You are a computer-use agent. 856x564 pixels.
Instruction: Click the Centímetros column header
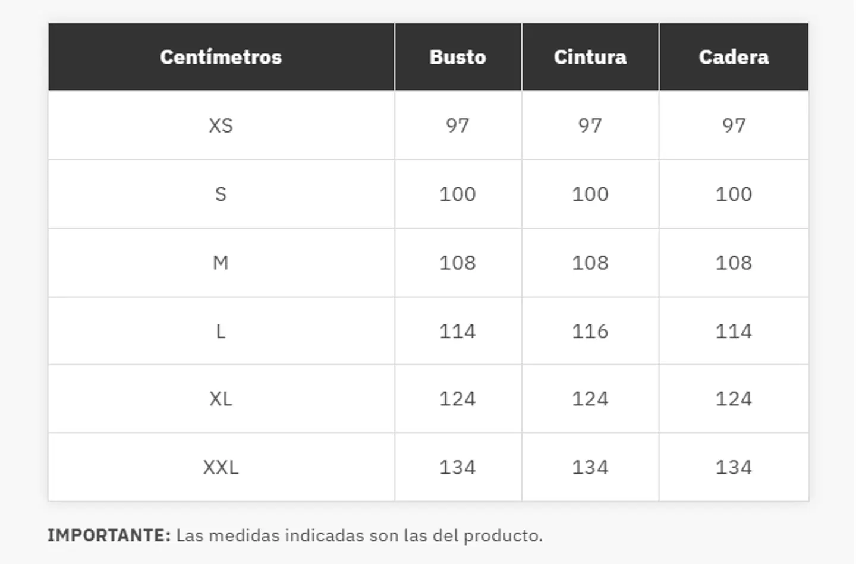tap(221, 57)
